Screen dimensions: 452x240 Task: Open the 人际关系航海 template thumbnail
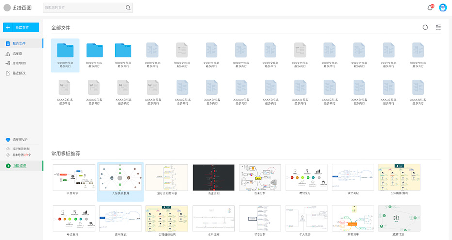click(120, 177)
